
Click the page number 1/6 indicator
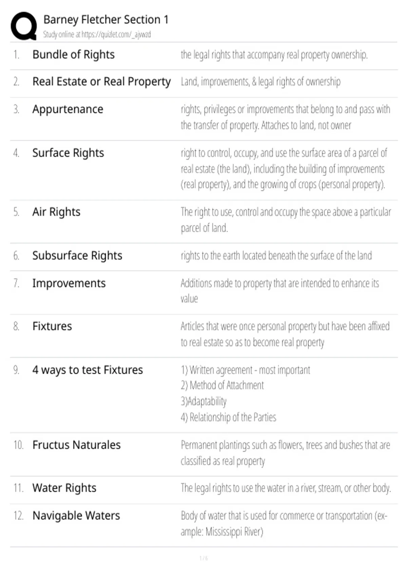click(203, 558)
